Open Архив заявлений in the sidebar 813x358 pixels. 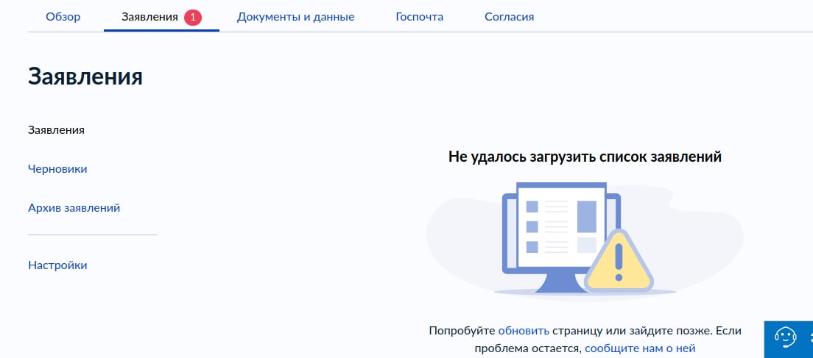[74, 208]
